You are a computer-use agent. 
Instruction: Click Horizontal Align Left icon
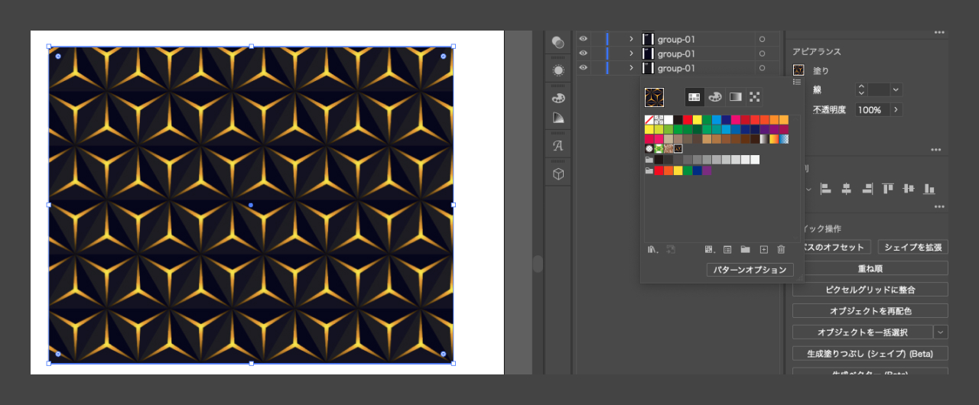[825, 188]
